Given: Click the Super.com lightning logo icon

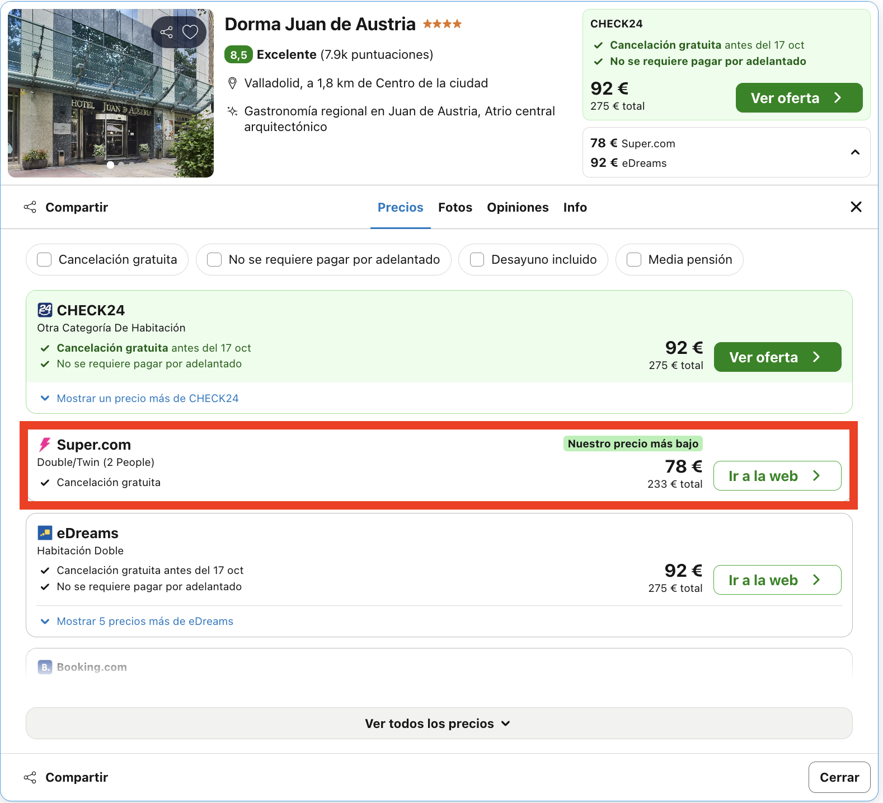Looking at the screenshot, I should 45,445.
